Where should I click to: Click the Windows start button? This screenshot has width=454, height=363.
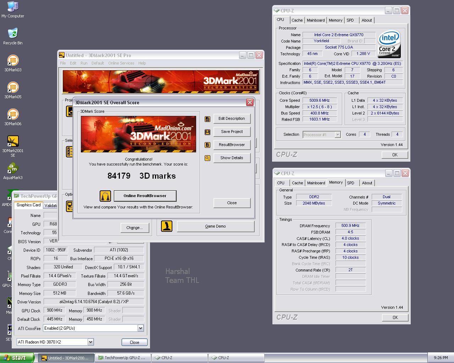pyautogui.click(x=17, y=358)
